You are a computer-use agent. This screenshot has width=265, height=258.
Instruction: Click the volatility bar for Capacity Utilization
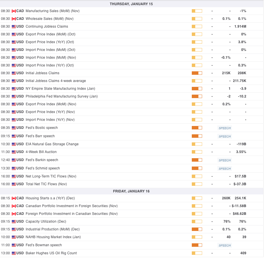196,221
